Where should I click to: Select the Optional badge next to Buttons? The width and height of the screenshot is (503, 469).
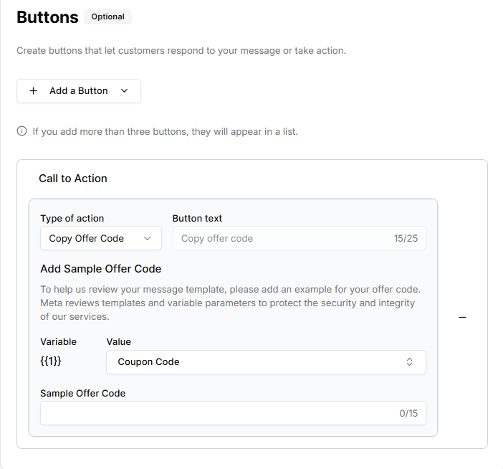click(x=107, y=16)
